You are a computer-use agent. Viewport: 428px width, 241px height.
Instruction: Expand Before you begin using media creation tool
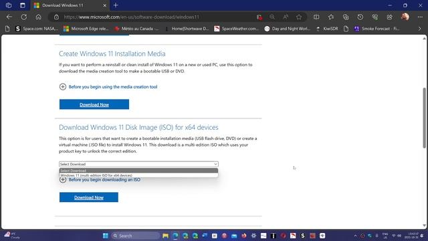pos(108,86)
